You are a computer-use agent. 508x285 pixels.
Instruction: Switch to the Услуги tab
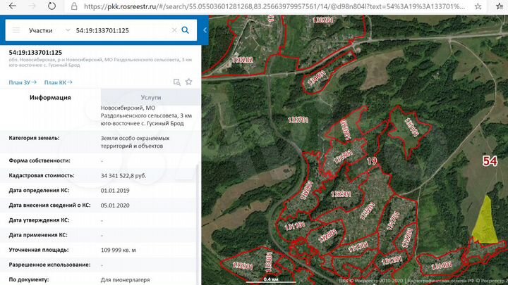click(x=150, y=97)
